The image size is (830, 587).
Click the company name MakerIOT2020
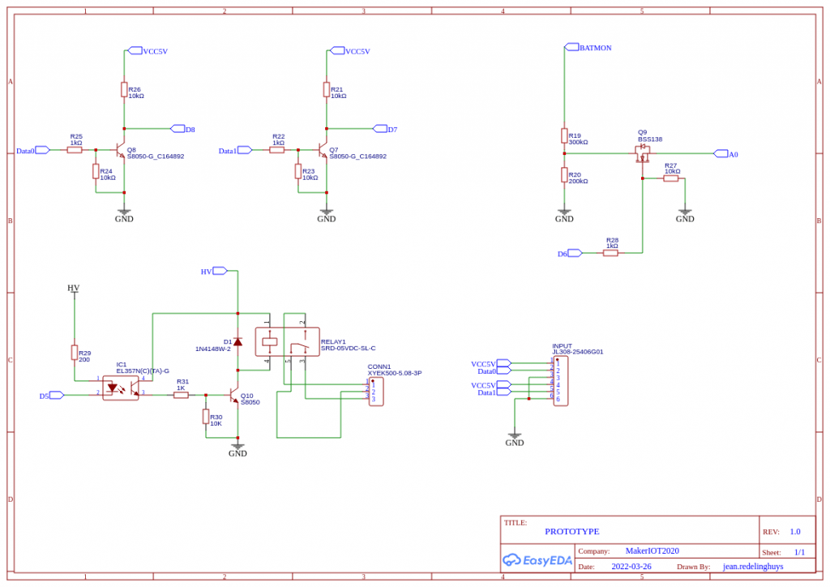(x=652, y=551)
